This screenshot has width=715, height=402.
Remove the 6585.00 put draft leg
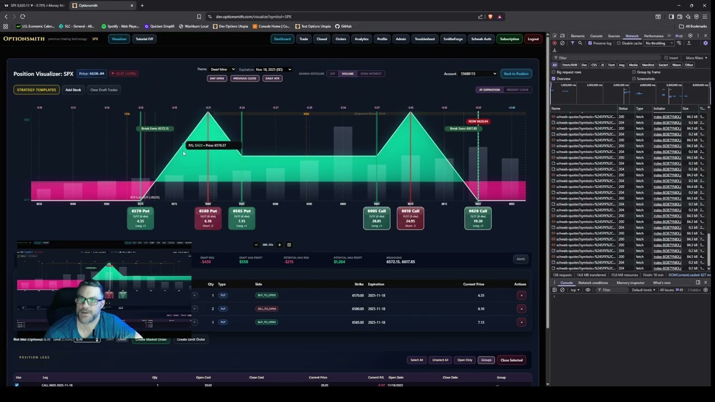click(x=521, y=322)
